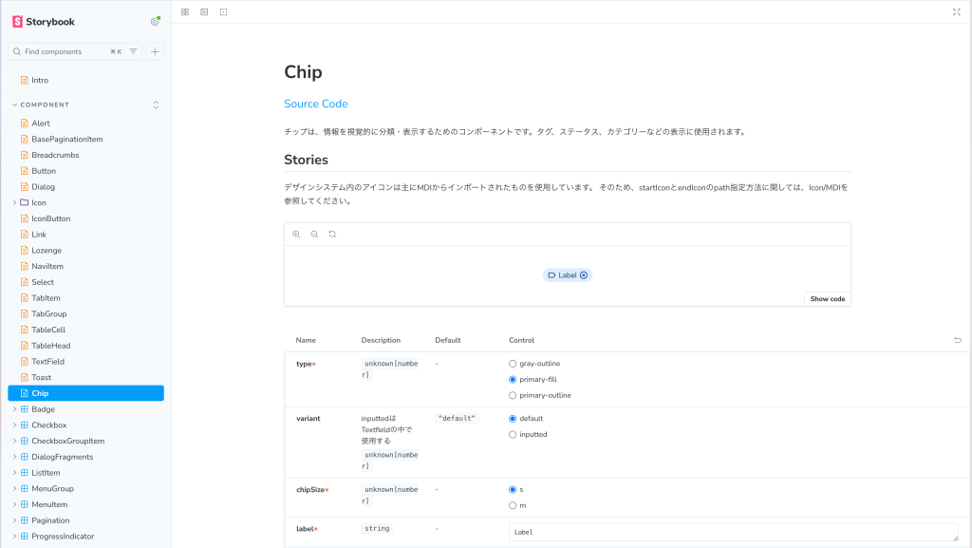Zoom in on the Chip preview canvas
The height and width of the screenshot is (548, 972).
click(x=295, y=234)
